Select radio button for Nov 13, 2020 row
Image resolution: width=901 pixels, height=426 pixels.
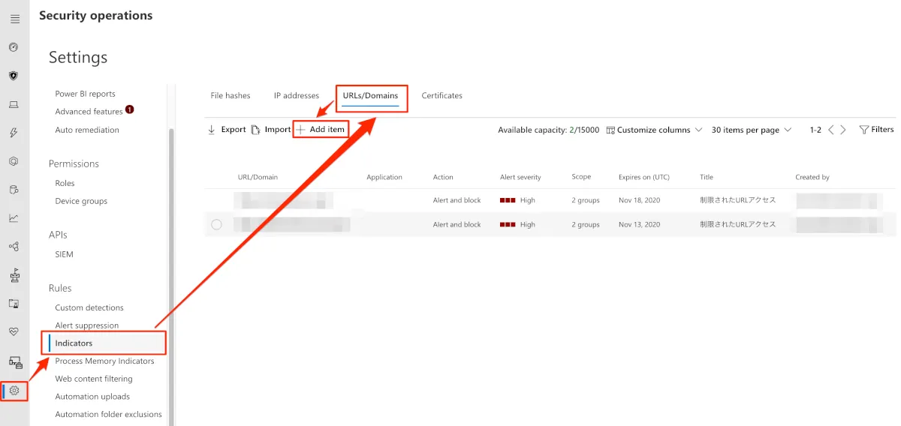[x=217, y=224]
